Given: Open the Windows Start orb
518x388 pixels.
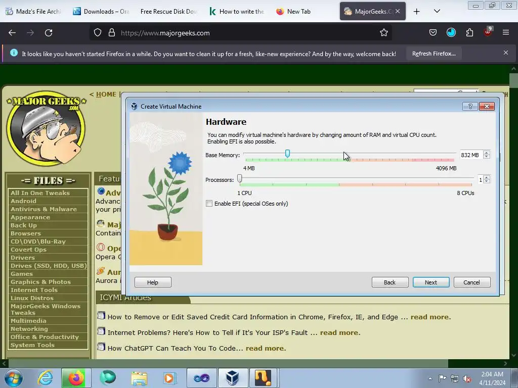Looking at the screenshot, I should [x=13, y=378].
